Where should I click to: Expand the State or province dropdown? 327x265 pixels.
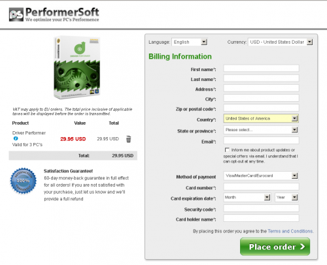261,130
